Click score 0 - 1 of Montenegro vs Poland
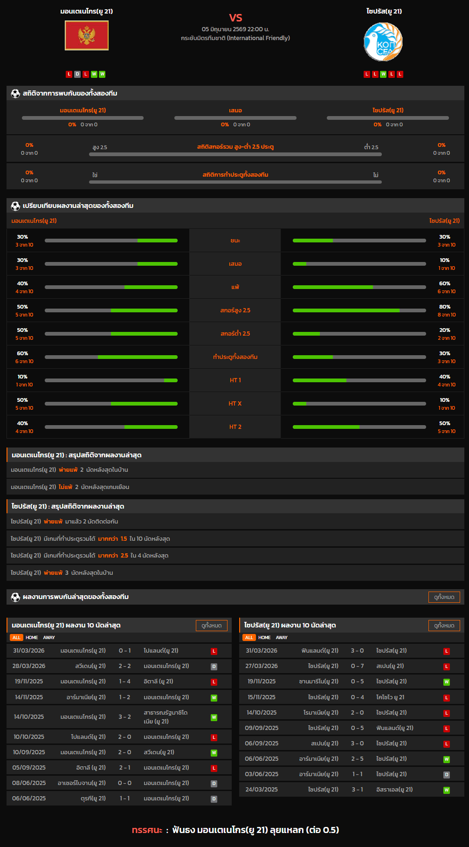 pos(124,651)
